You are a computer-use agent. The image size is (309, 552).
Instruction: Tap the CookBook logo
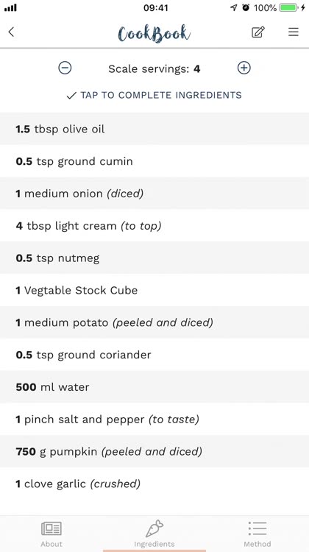tap(154, 33)
